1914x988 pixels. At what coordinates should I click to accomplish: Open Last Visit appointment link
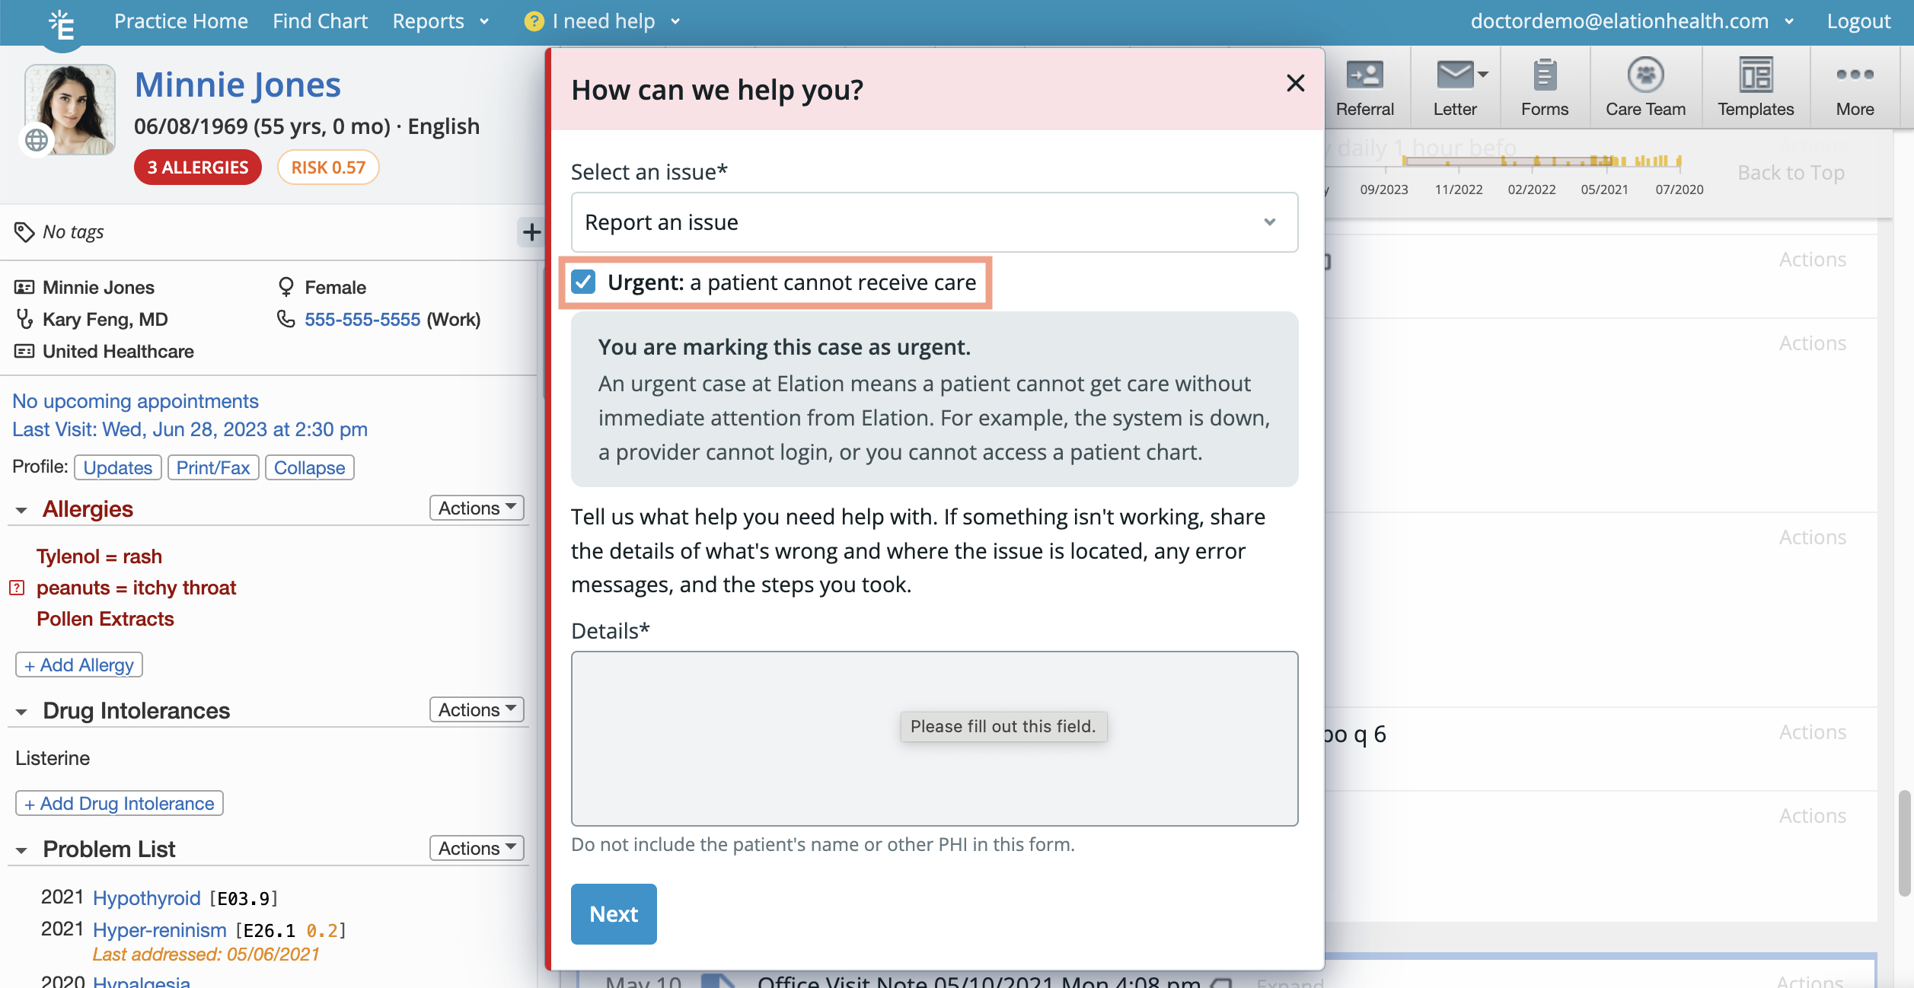189,429
